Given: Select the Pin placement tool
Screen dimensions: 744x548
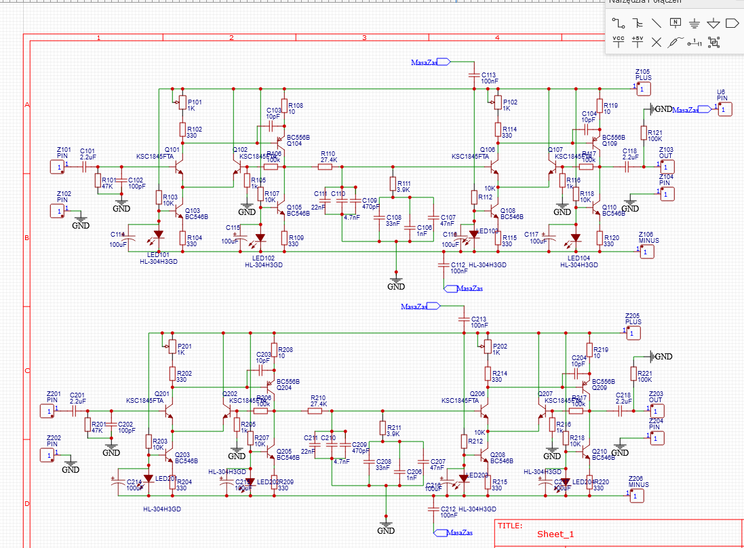Looking at the screenshot, I should [x=694, y=41].
